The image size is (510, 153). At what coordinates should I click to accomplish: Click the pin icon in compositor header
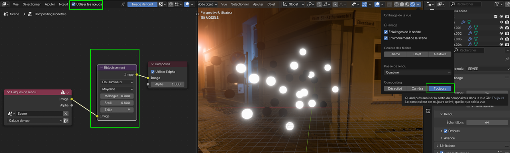click(123, 4)
